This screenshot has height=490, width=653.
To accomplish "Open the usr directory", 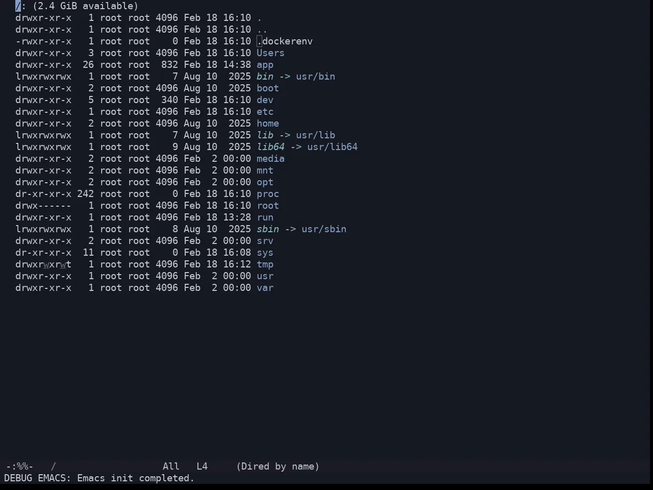I will pos(265,276).
